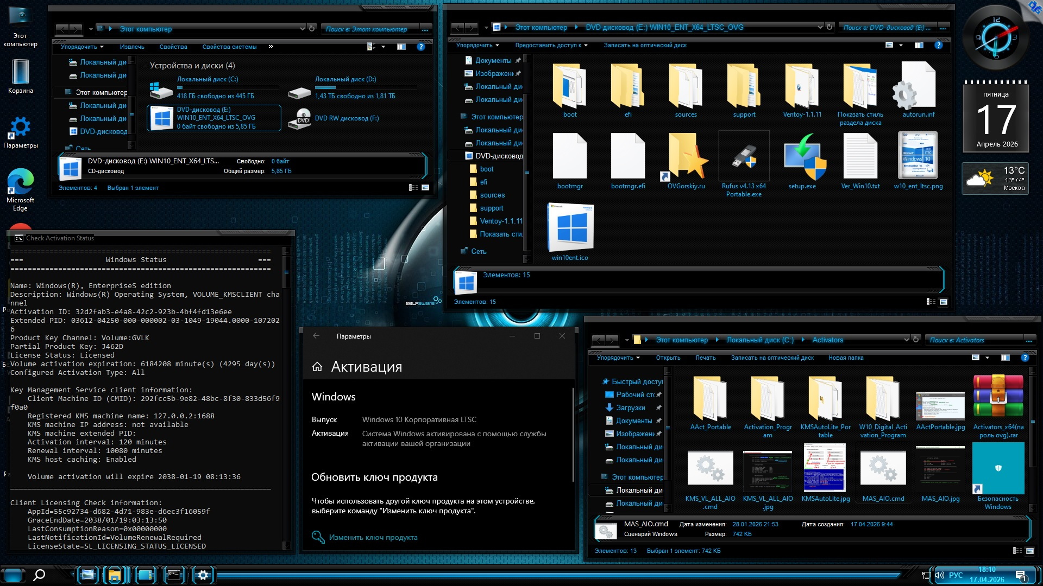Open the help icon in Activators window
The width and height of the screenshot is (1043, 586).
coord(1025,358)
